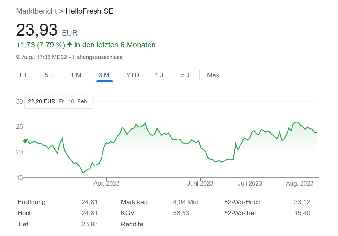Image resolution: width=338 pixels, height=236 pixels.
Task: Click the Rendite label
Action: pyautogui.click(x=132, y=224)
